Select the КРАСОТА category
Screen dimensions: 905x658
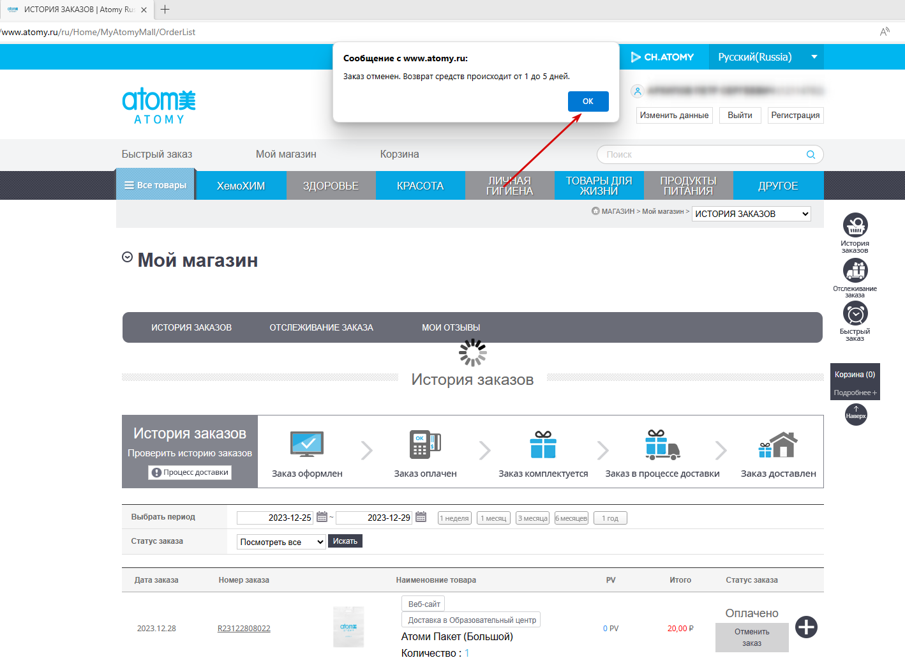coord(420,186)
